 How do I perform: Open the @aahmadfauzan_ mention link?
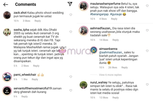(x=111, y=53)
